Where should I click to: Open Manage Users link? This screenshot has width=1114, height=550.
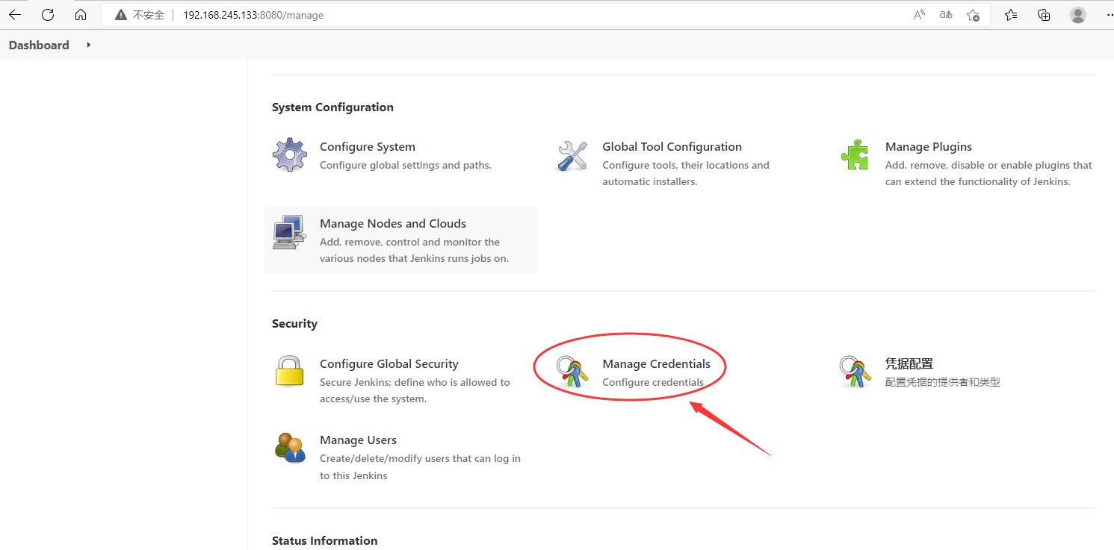359,440
